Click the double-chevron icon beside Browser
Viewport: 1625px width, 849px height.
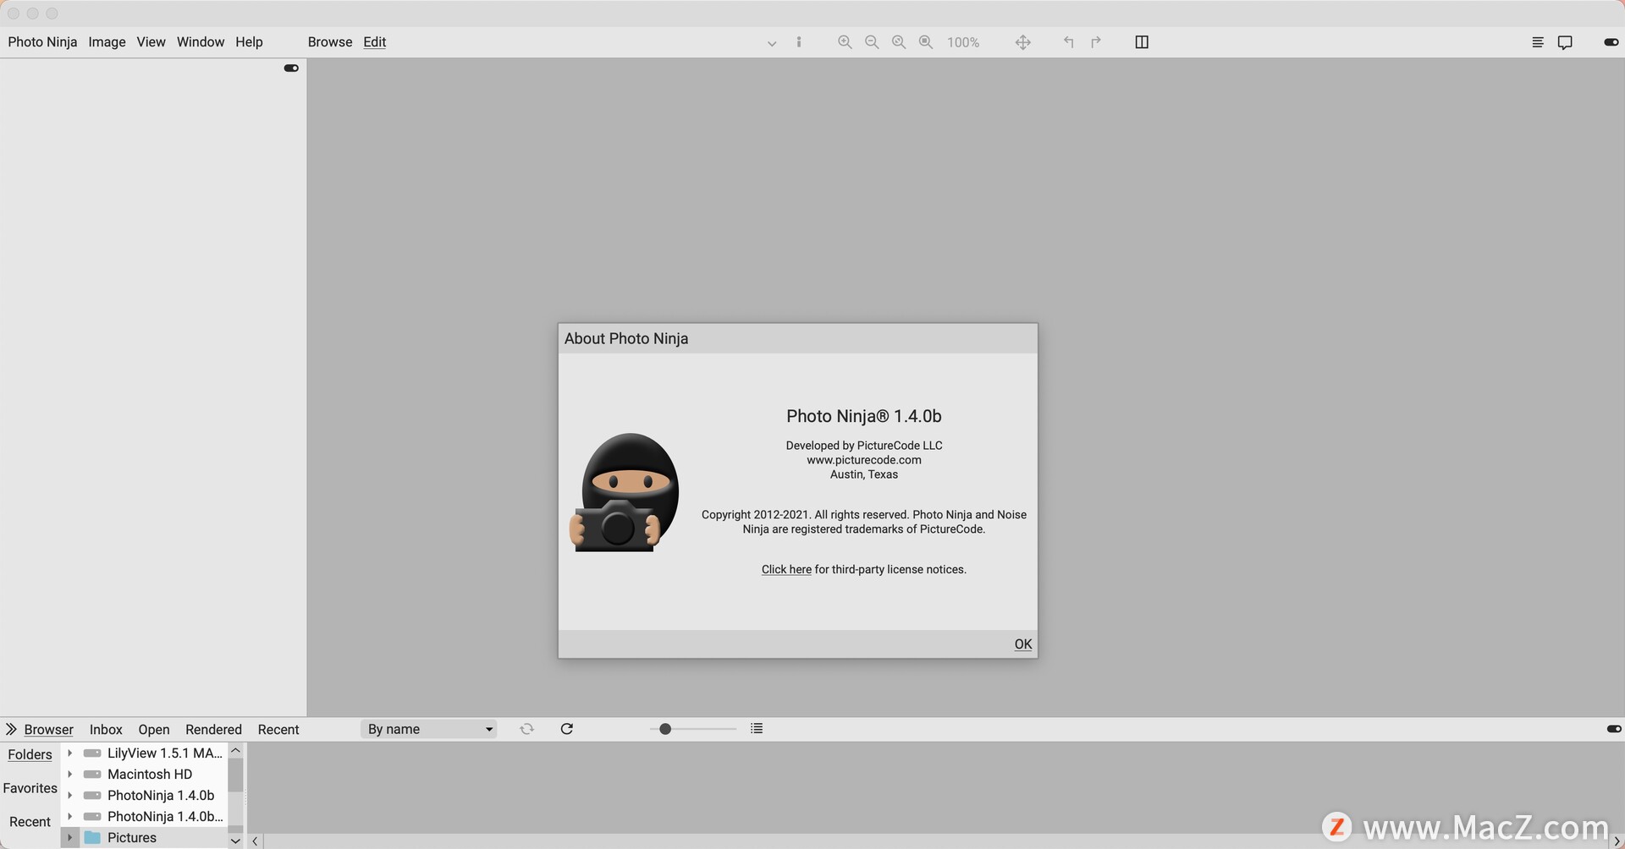pos(11,729)
